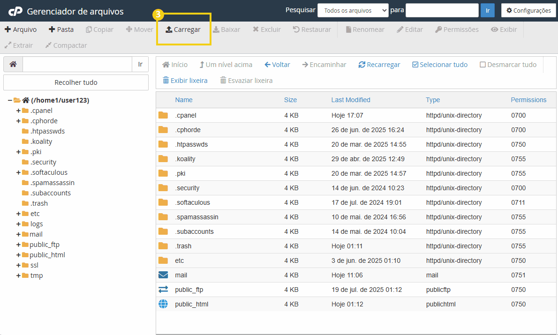Expand the ssl tree folder
This screenshot has width=558, height=335.
pyautogui.click(x=18, y=265)
